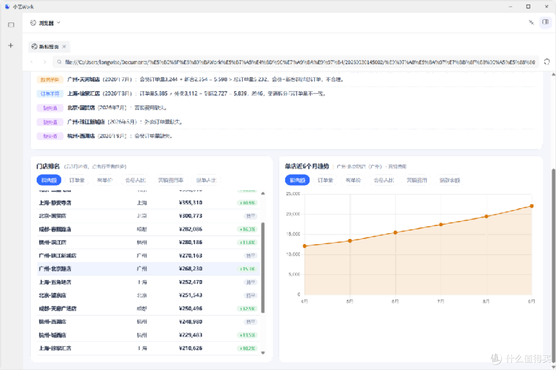
Task: Click the store list scrollbar thumb
Action: pos(263,268)
